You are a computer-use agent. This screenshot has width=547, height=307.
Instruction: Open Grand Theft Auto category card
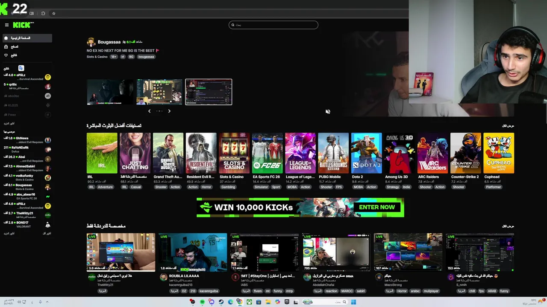tap(168, 153)
